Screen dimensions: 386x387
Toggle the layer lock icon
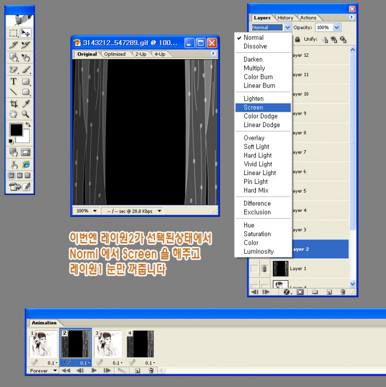point(298,40)
